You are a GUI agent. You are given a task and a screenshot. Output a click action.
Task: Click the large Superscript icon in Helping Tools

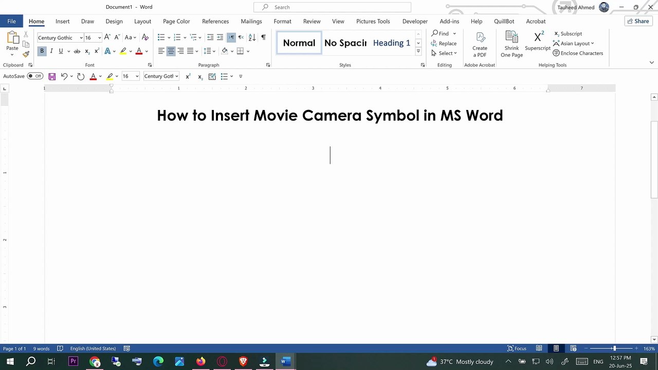538,41
